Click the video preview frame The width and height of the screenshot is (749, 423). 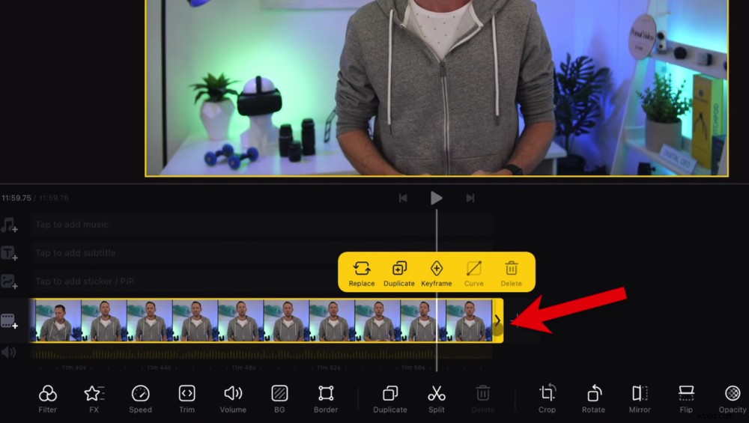pyautogui.click(x=437, y=88)
